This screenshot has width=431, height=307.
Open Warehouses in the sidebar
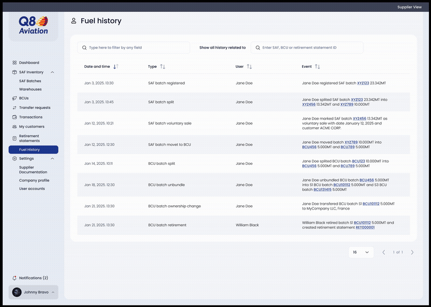(x=30, y=89)
